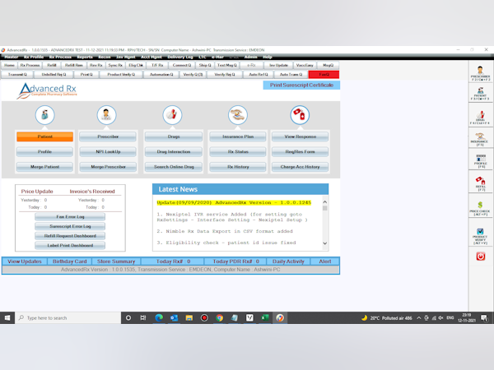Open notification center icon in tray

pyautogui.click(x=484, y=318)
